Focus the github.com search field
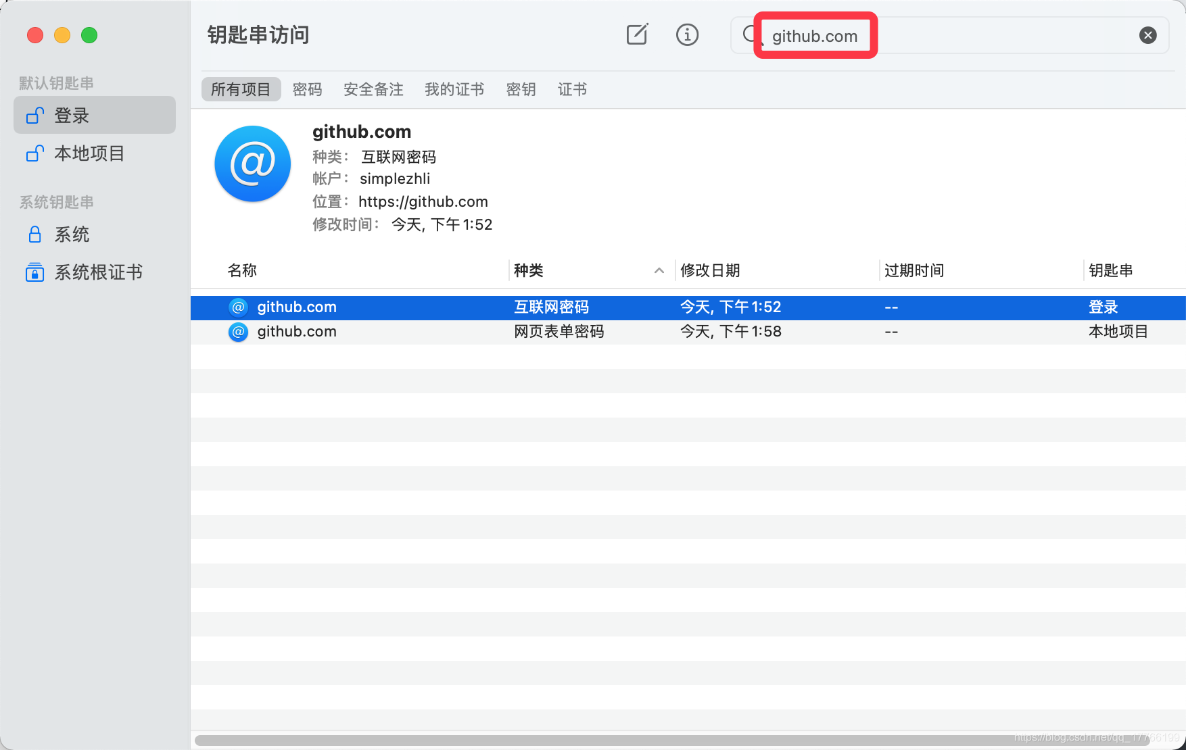1186x750 pixels. (x=949, y=35)
